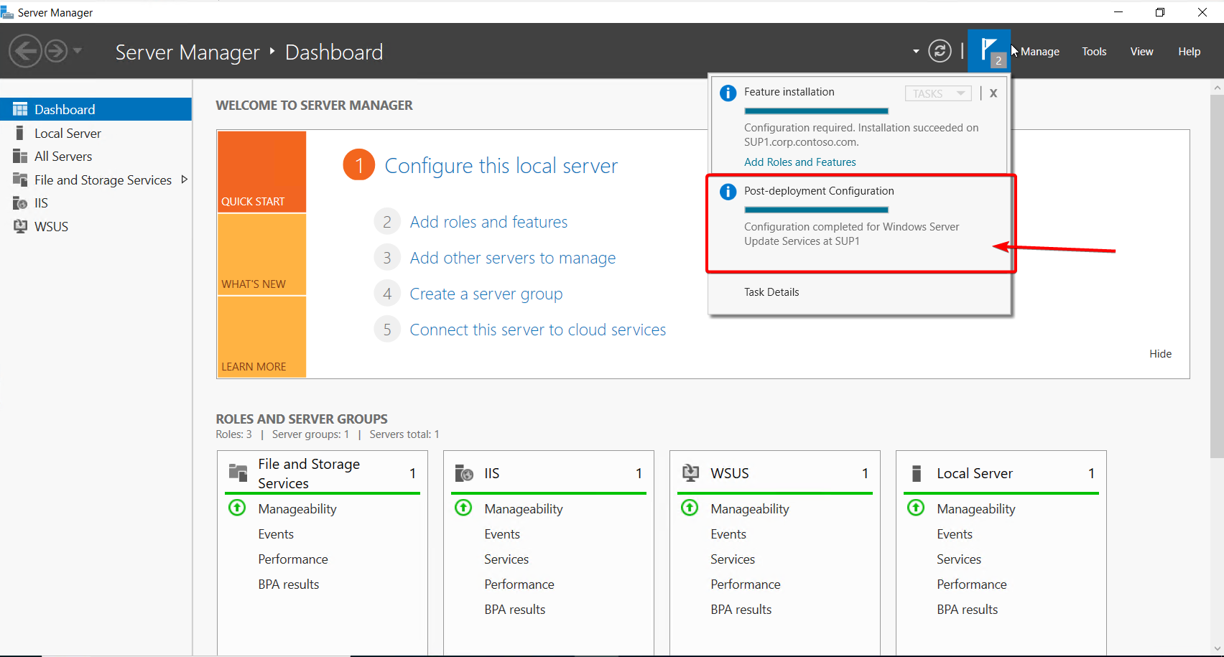
Task: Open the Tools menu
Action: (x=1094, y=52)
